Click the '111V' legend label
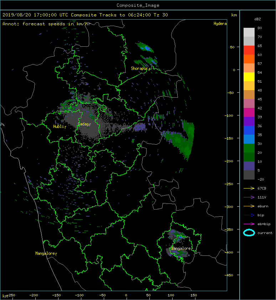 tap(262, 197)
